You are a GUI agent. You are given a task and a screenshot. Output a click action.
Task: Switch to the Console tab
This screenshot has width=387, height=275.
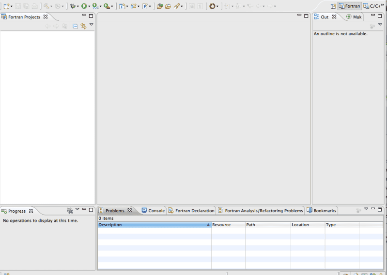153,211
